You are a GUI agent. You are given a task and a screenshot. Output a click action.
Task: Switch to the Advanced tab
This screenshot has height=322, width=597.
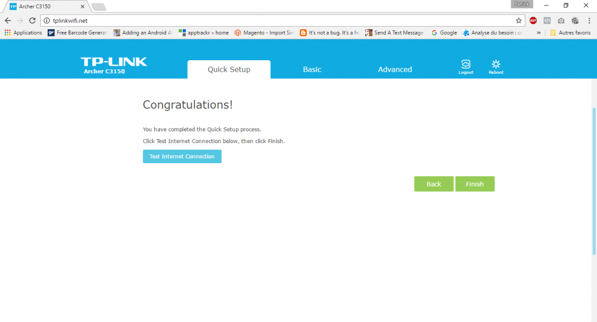click(395, 69)
